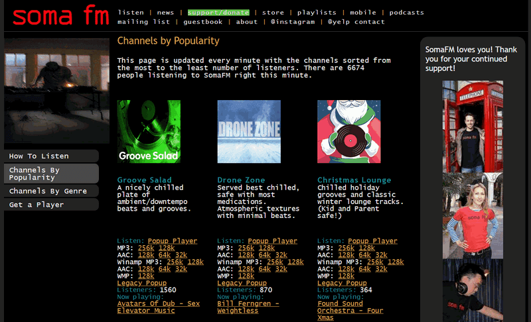The height and width of the screenshot is (322, 531).
Task: Open the contact page
Action: coord(370,22)
